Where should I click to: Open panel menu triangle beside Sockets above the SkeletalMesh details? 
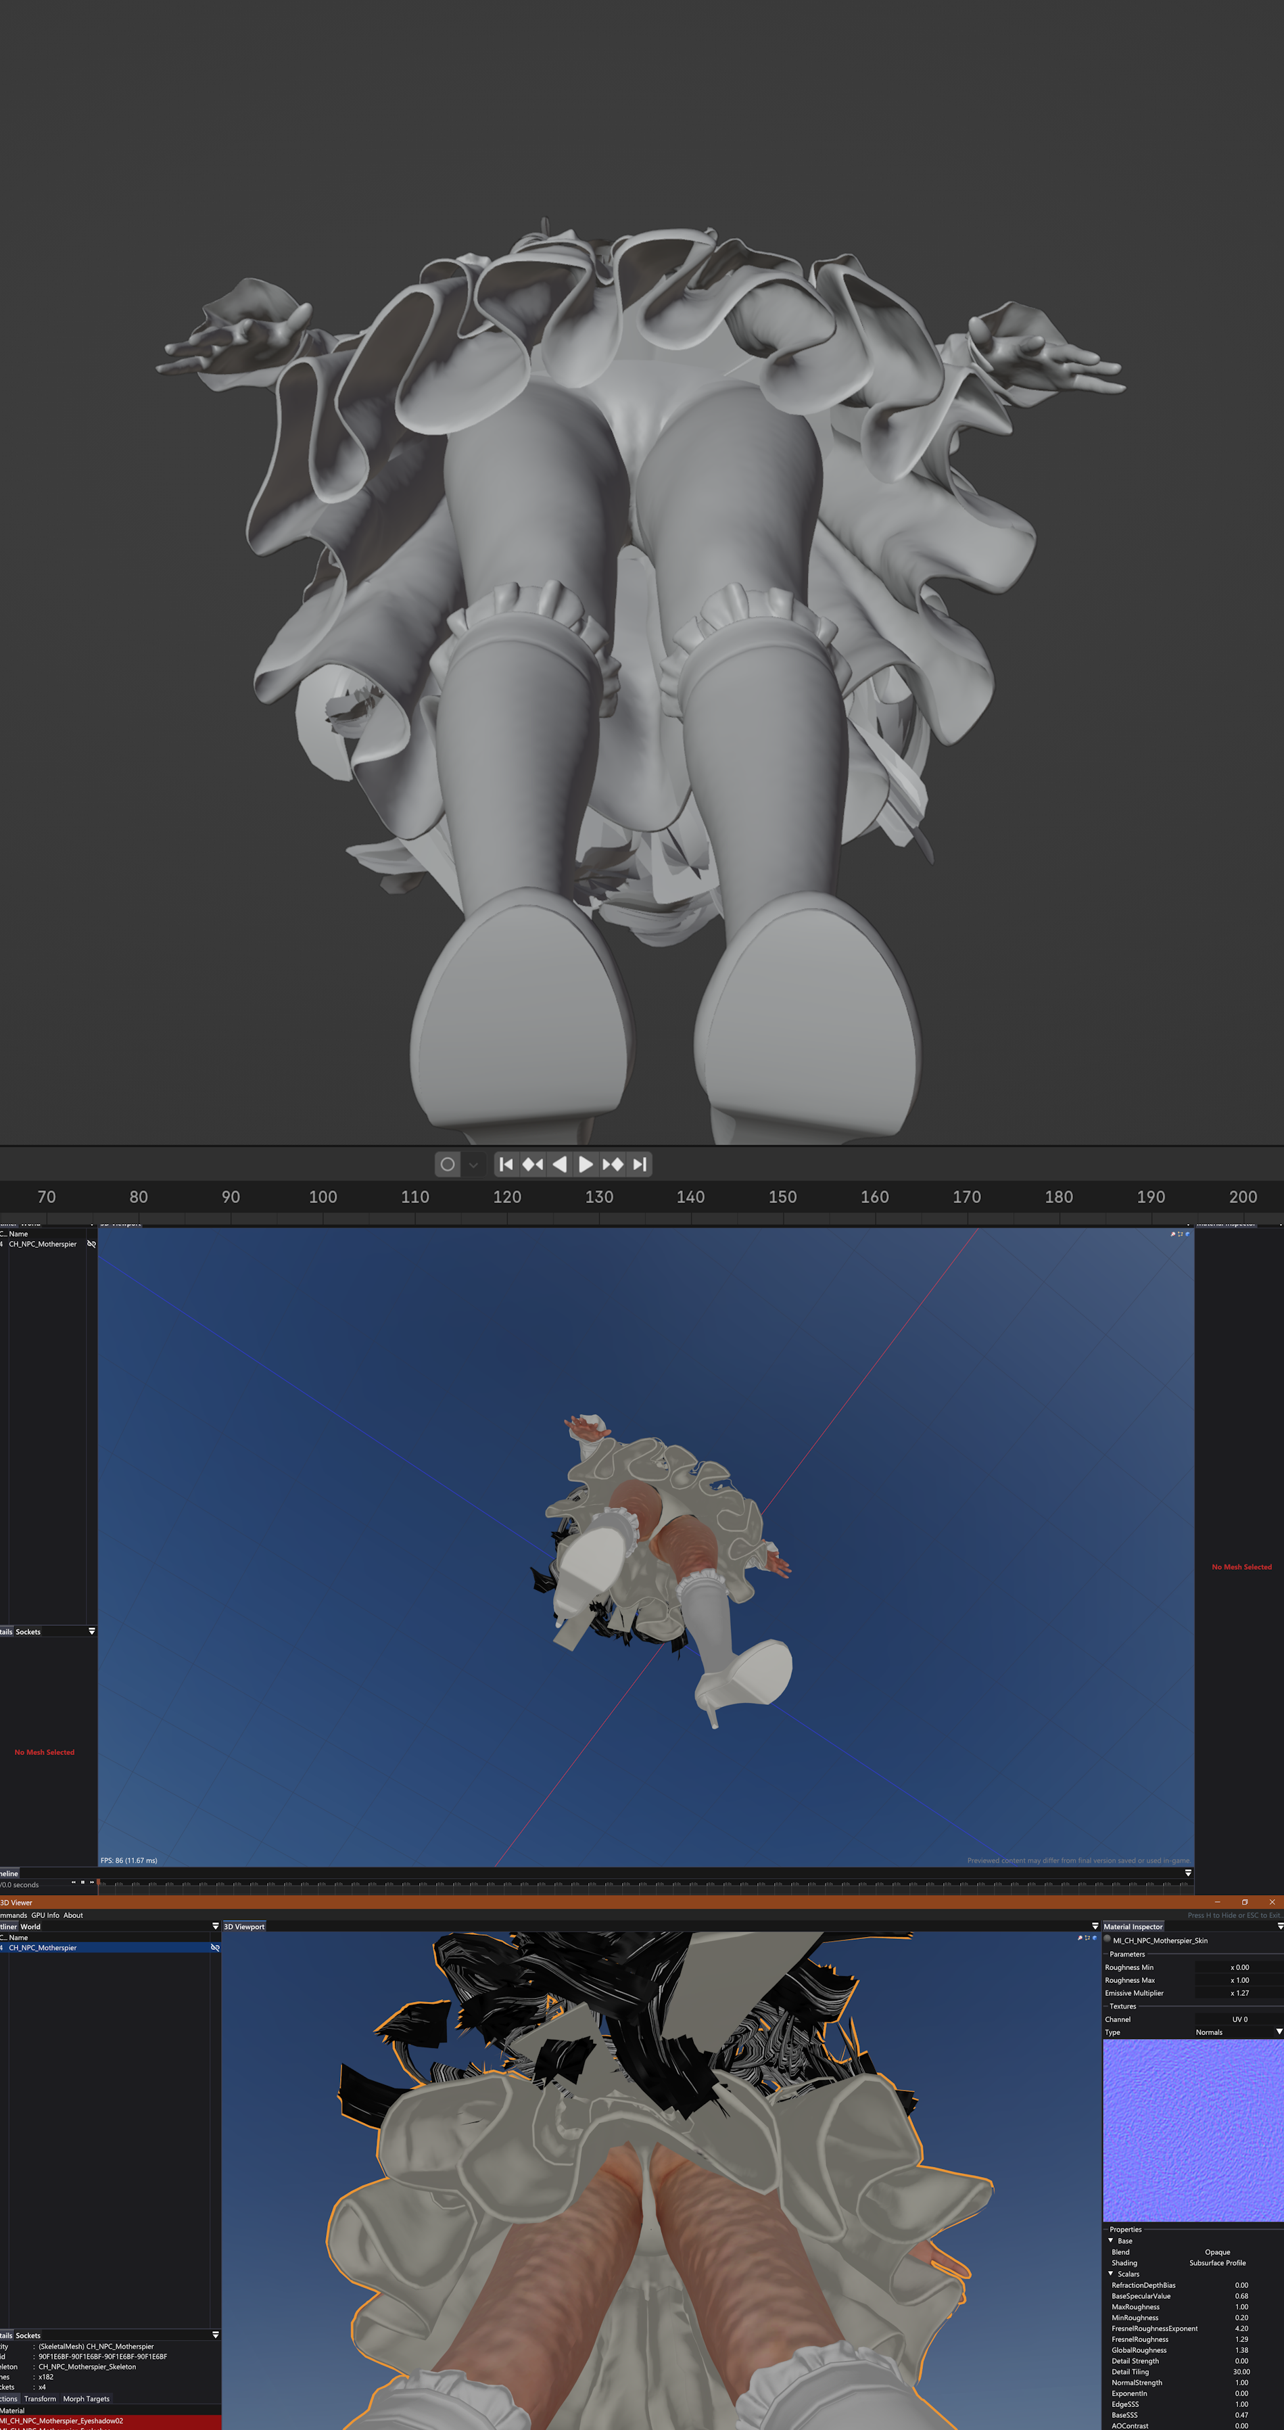click(215, 2336)
